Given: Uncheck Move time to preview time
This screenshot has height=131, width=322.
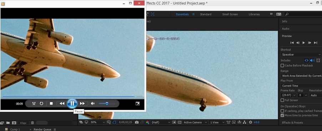Looking at the screenshot, I should click(x=282, y=115).
